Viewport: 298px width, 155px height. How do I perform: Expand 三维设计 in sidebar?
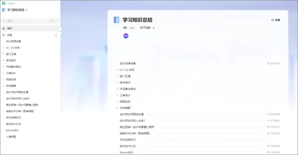point(3,73)
